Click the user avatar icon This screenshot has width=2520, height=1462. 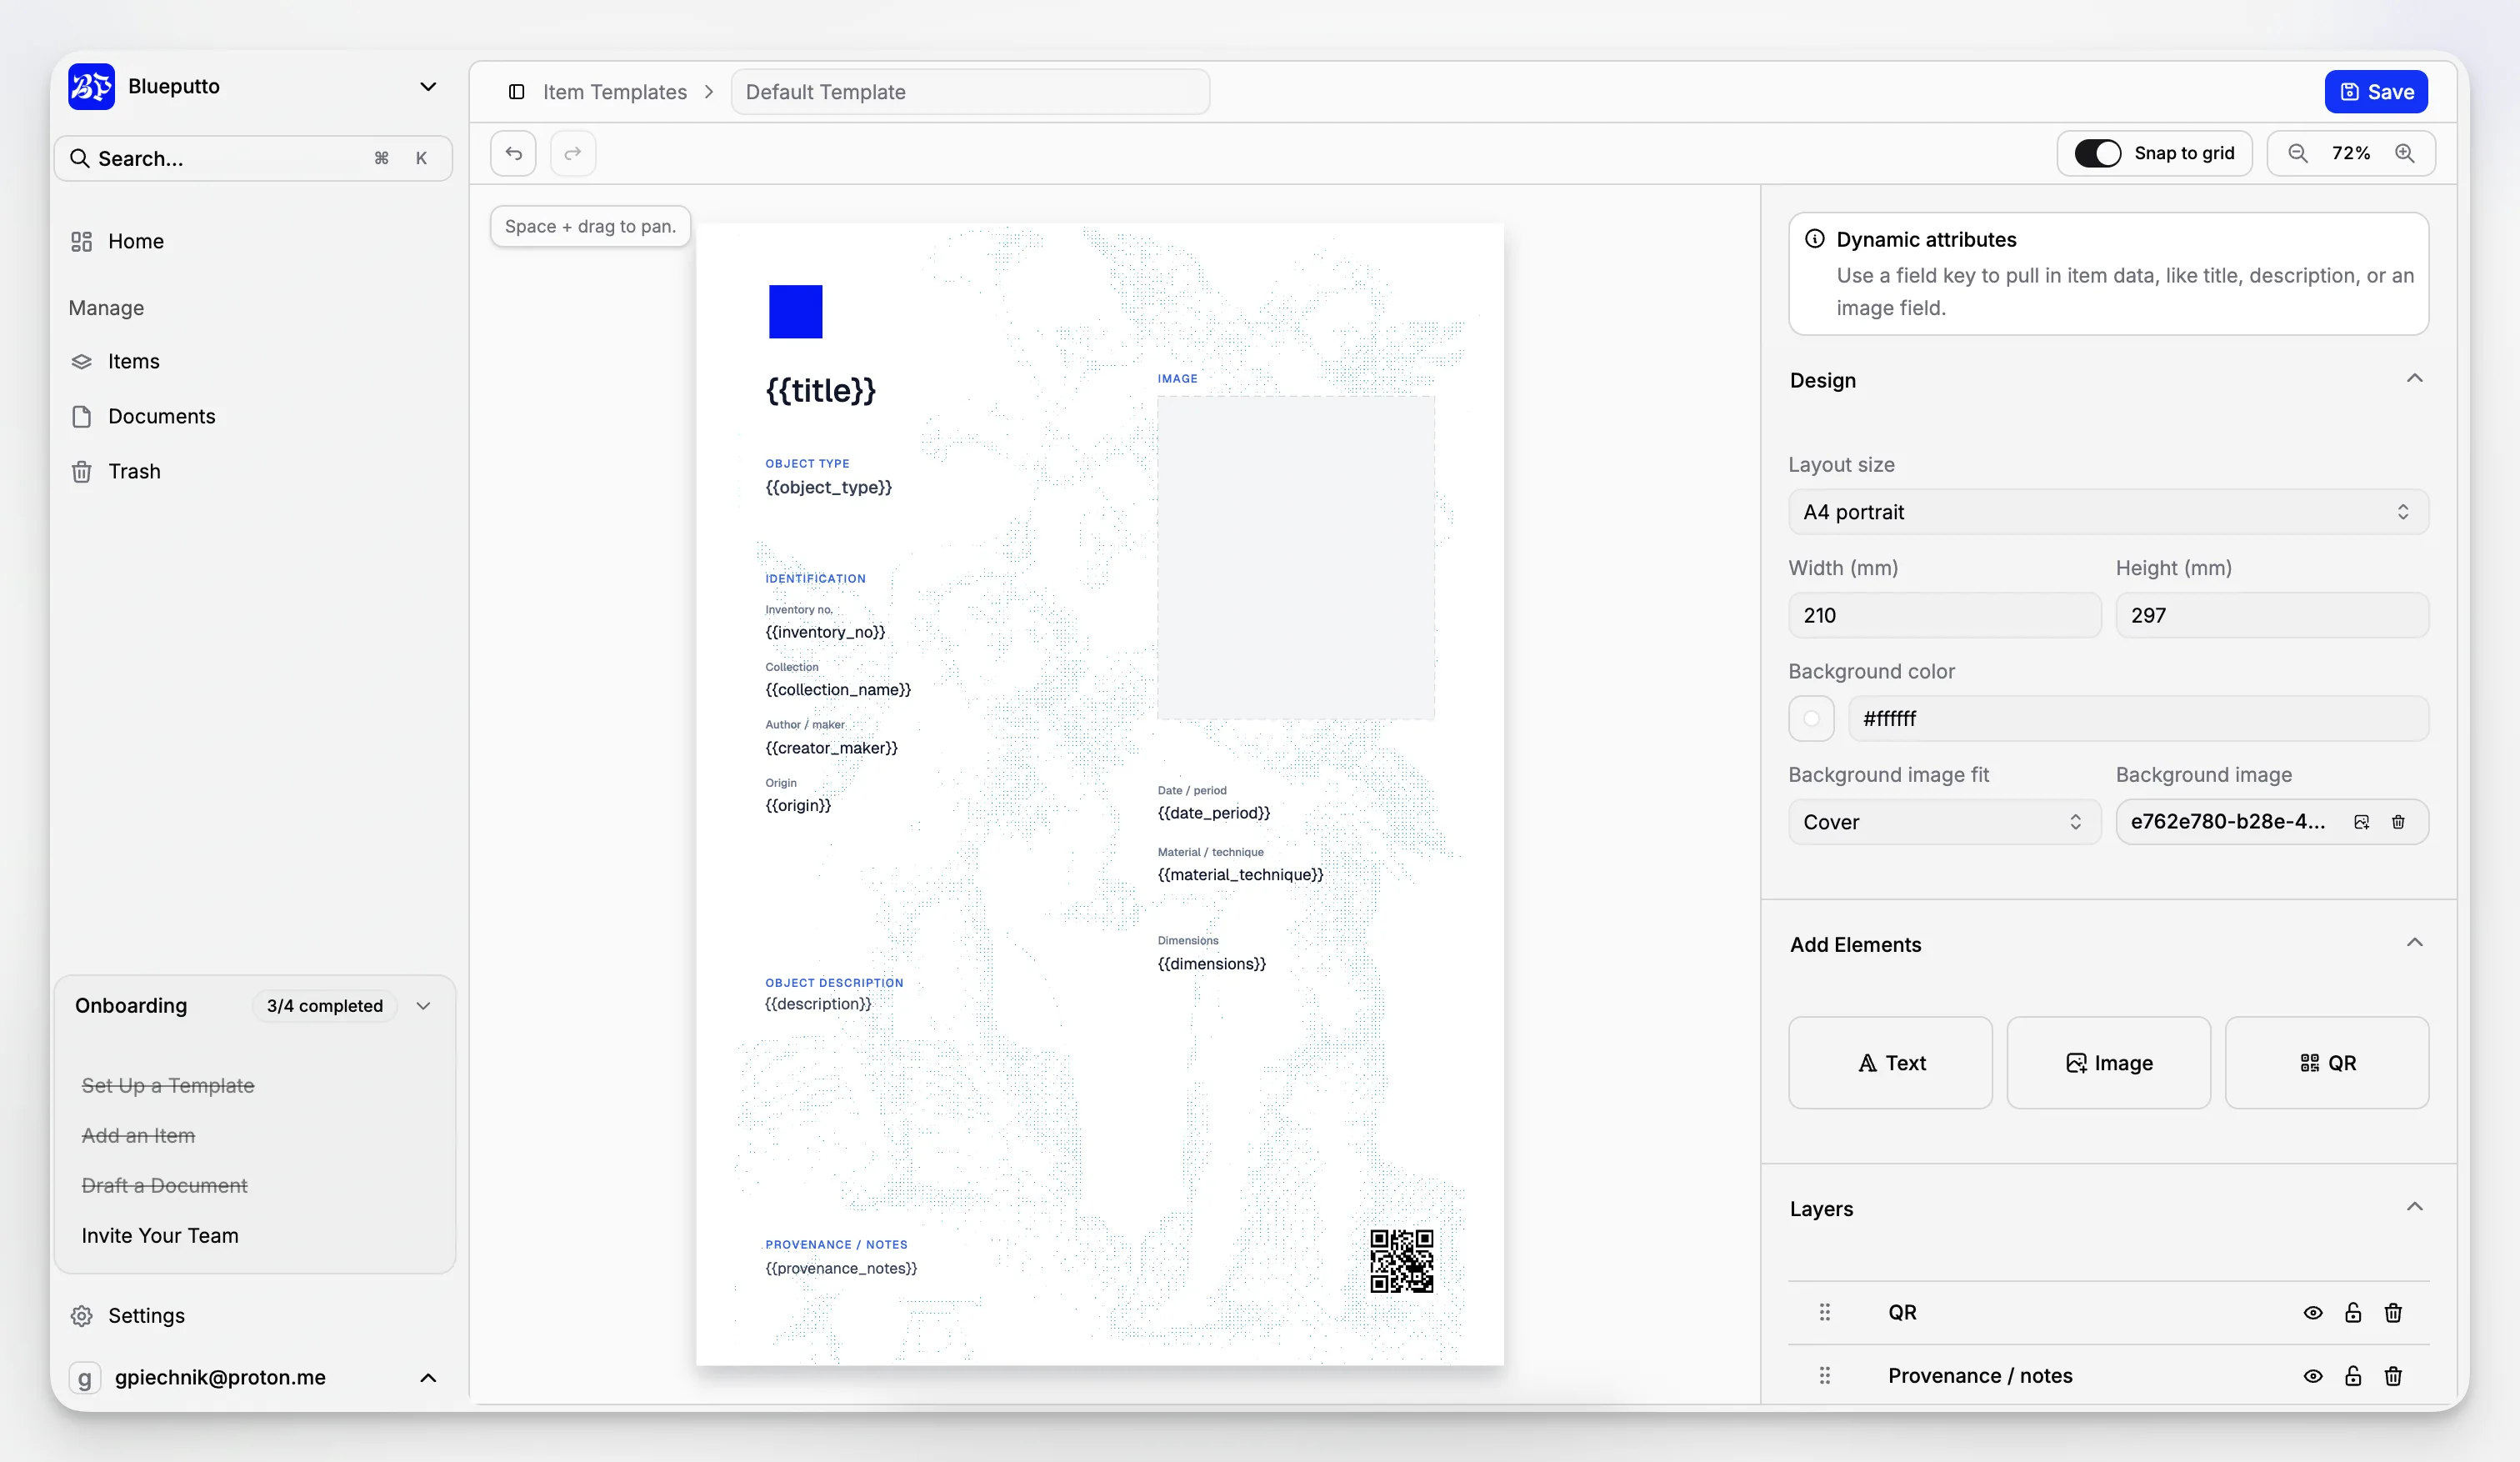[x=85, y=1377]
